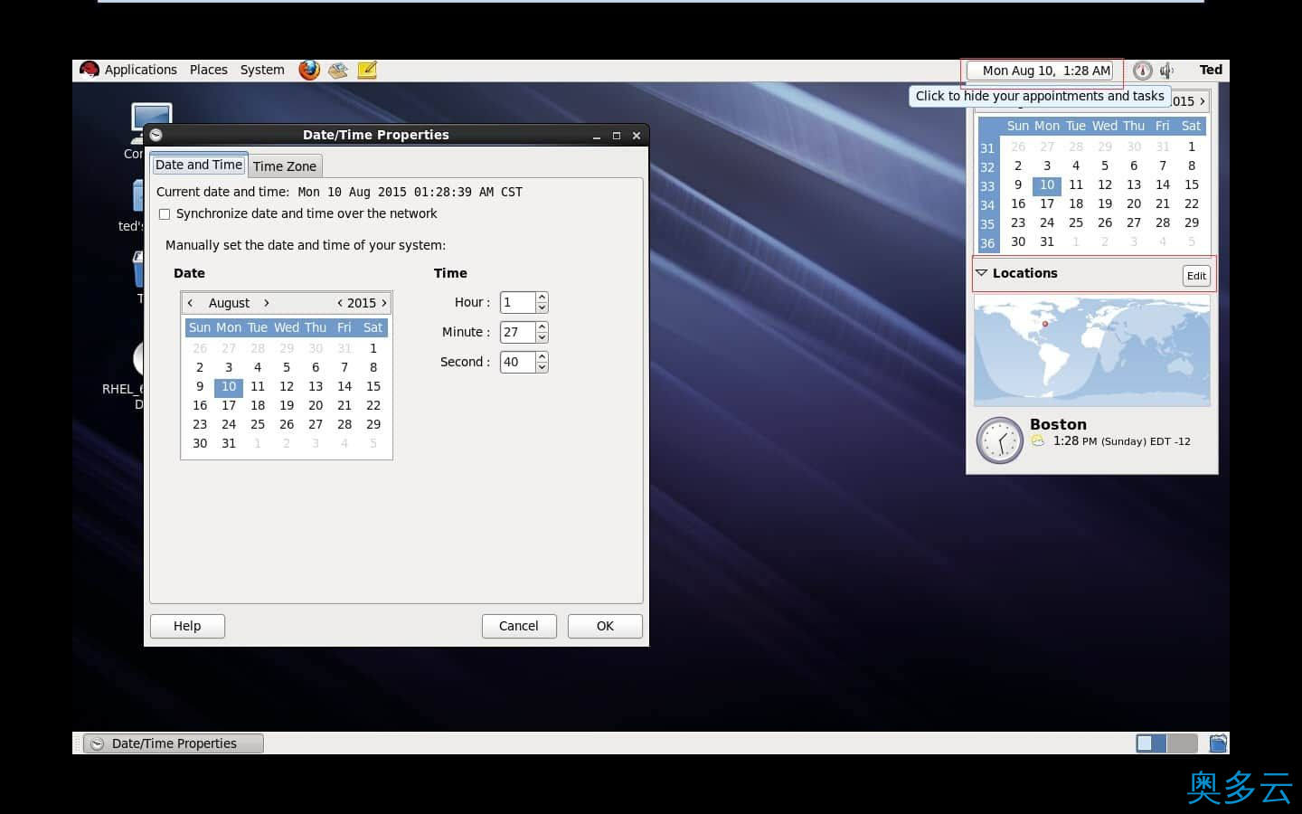
Task: Click the Boston weather icon
Action: click(x=1038, y=440)
